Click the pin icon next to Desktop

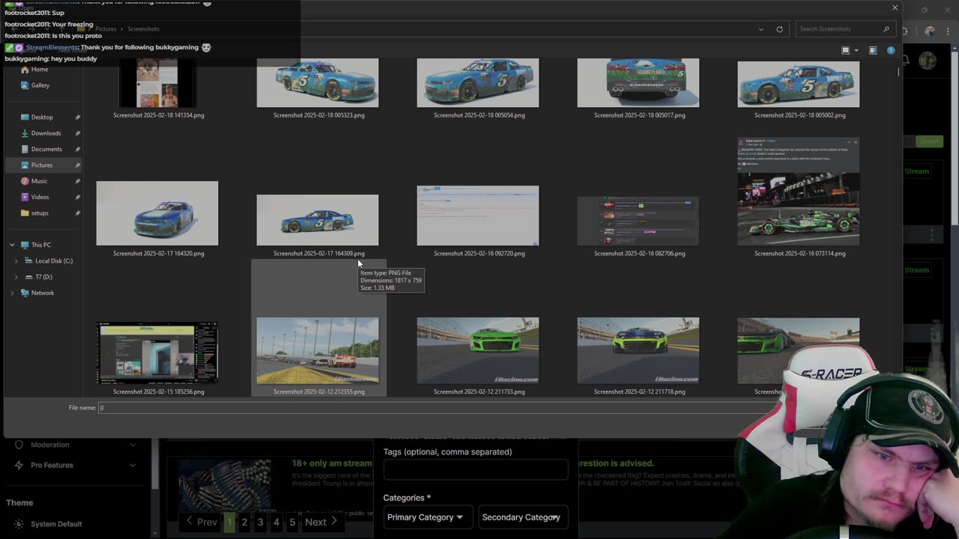coord(77,117)
